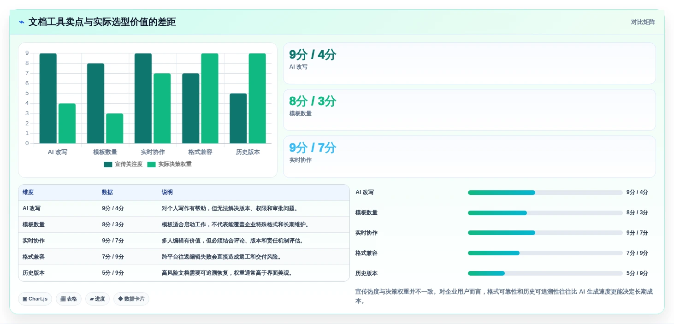Click table value 5分 / 9分
The height and width of the screenshot is (324, 674).
[x=113, y=273]
